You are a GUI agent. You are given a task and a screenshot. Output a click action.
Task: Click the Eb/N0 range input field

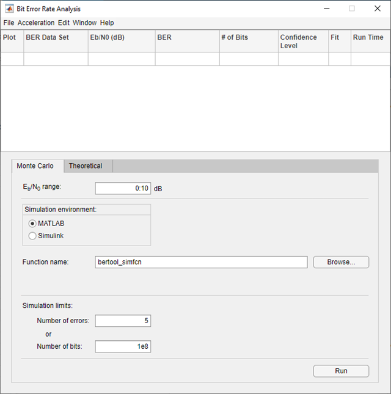[123, 188]
